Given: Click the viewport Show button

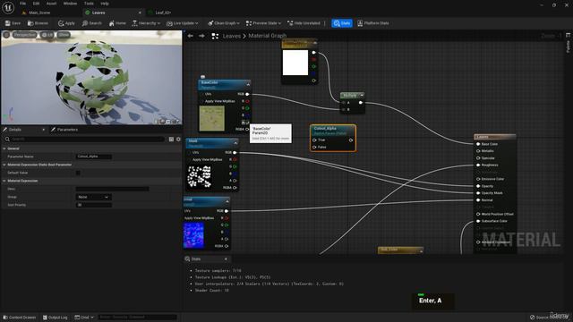Looking at the screenshot, I should coord(64,35).
